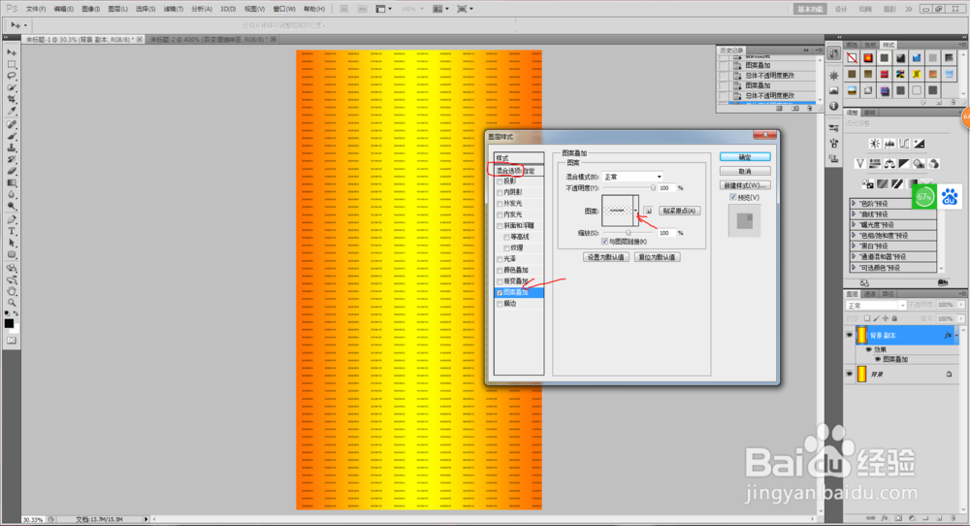
Task: Click 设置为默认值 make default button
Action: 605,257
